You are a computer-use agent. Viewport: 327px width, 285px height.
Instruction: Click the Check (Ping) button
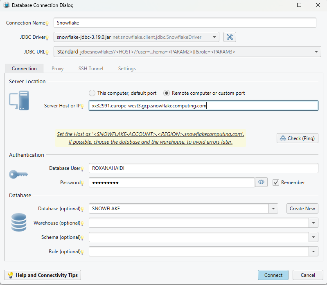[297, 138]
